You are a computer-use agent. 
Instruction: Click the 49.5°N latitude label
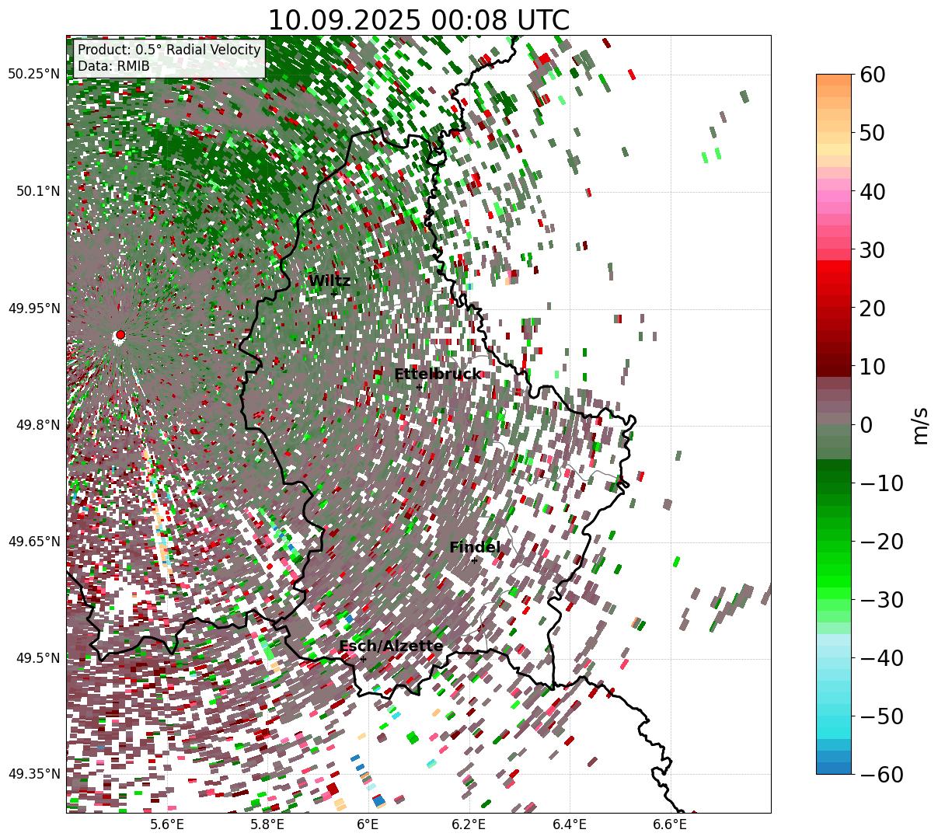[37, 658]
